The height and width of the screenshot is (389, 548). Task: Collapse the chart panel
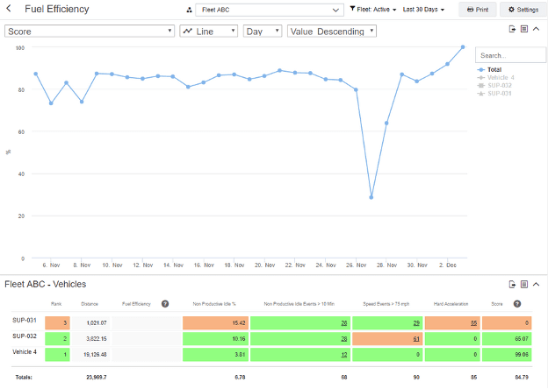[536, 30]
